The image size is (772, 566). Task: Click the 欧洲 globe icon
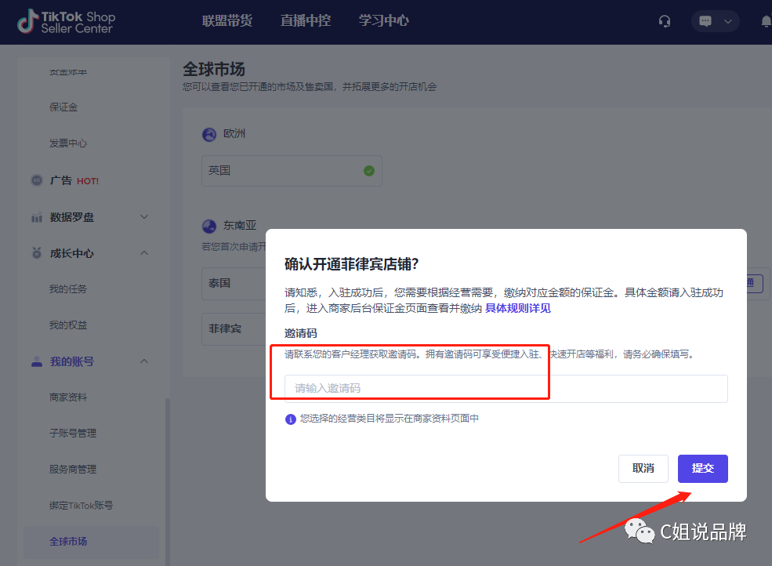(208, 134)
